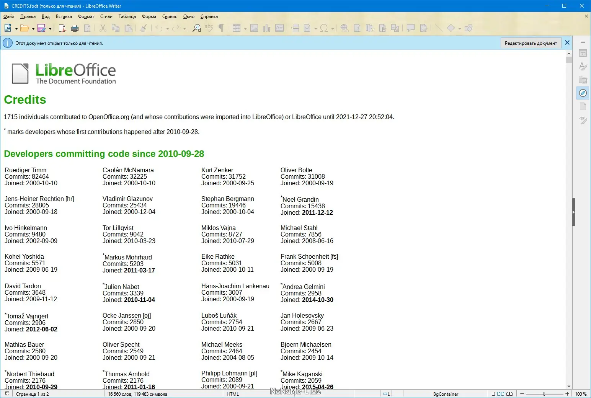Click the Insert Field icon

pyautogui.click(x=307, y=28)
